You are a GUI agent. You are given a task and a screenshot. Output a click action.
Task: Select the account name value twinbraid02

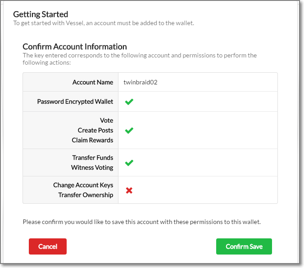(141, 83)
